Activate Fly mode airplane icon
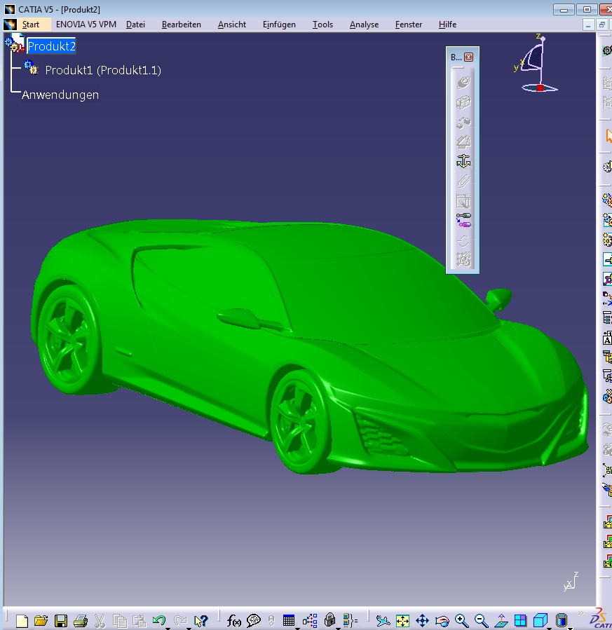This screenshot has height=630, width=612. 383,621
